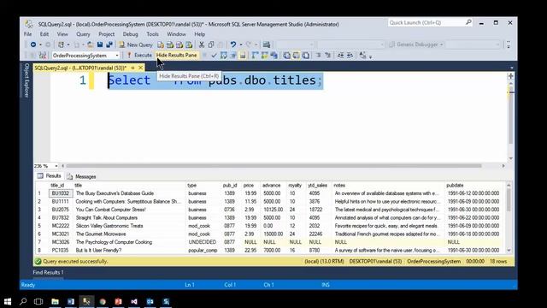Switch to the Results tab
Screen dimensions: 547x308
[x=50, y=176]
